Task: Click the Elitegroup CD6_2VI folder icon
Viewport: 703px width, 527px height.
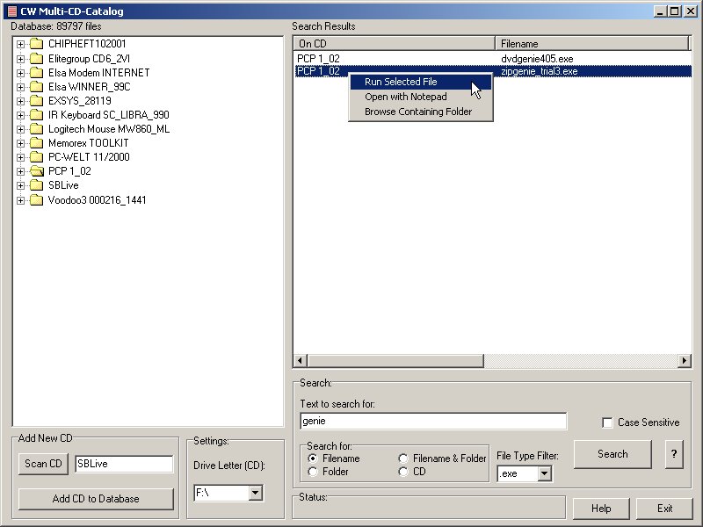Action: click(x=36, y=59)
